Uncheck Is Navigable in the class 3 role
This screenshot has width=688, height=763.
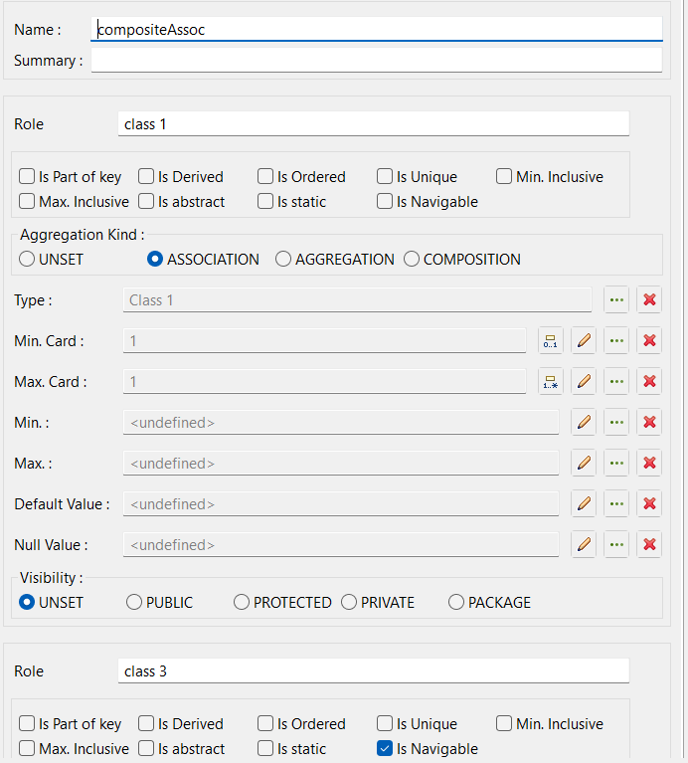[x=385, y=749]
